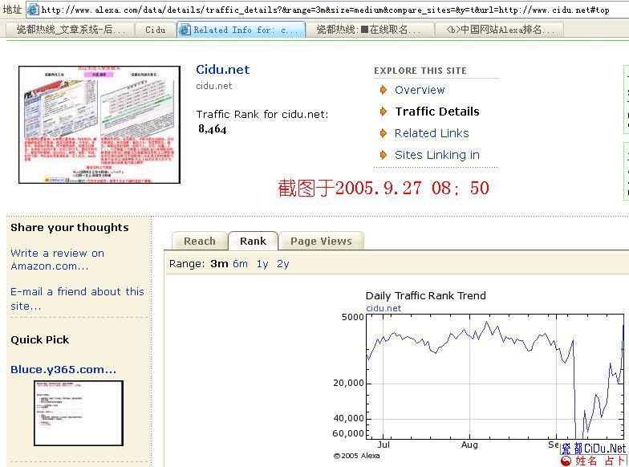Screen dimensions: 629x467
Task: Click the orange arrow beside Related Links
Action: (383, 133)
